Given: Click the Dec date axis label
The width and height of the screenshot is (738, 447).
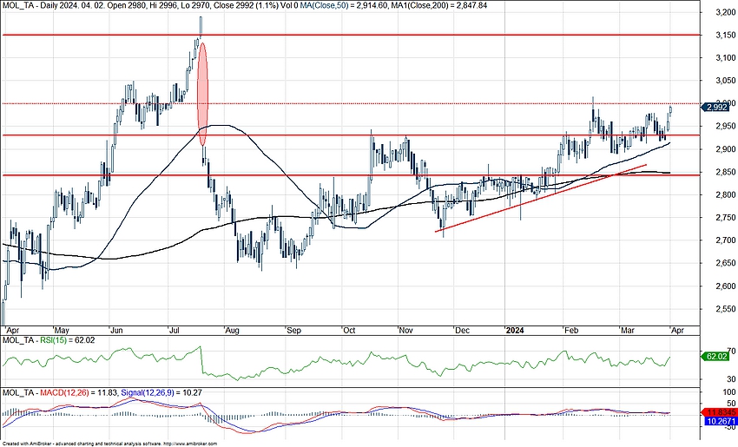Looking at the screenshot, I should [462, 331].
